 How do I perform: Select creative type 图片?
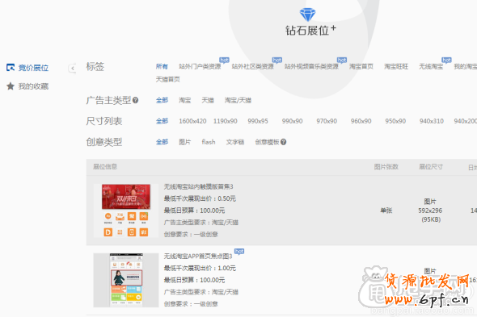(x=184, y=142)
